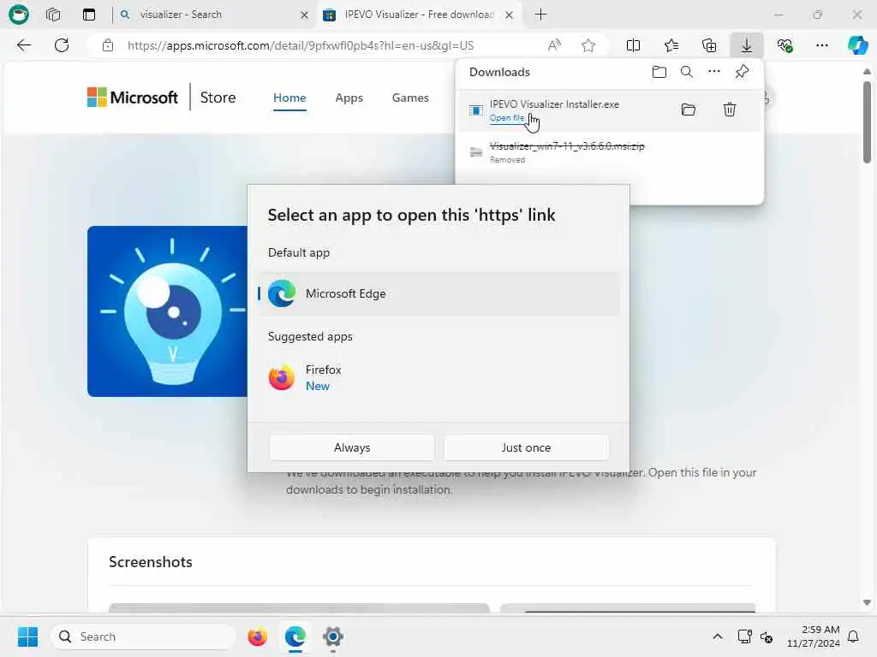Search in downloads
Screen dimensions: 877x657
coord(686,72)
